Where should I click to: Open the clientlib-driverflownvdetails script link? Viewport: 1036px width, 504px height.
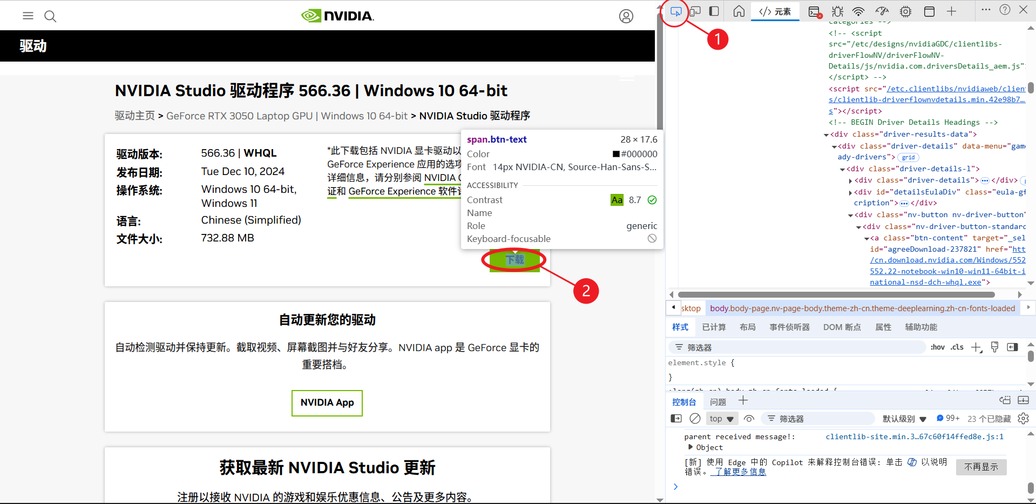[927, 99]
